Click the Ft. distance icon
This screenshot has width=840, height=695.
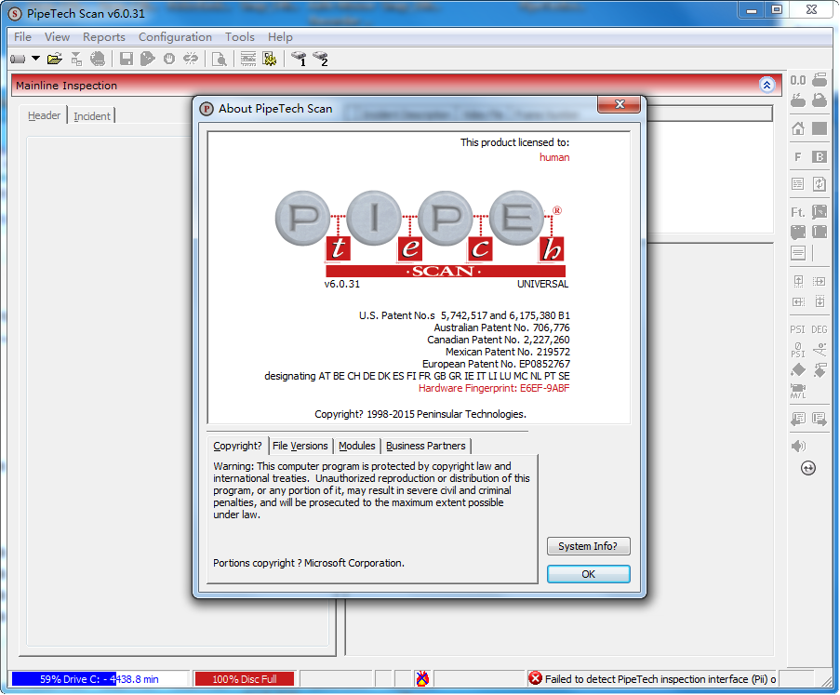coord(798,212)
